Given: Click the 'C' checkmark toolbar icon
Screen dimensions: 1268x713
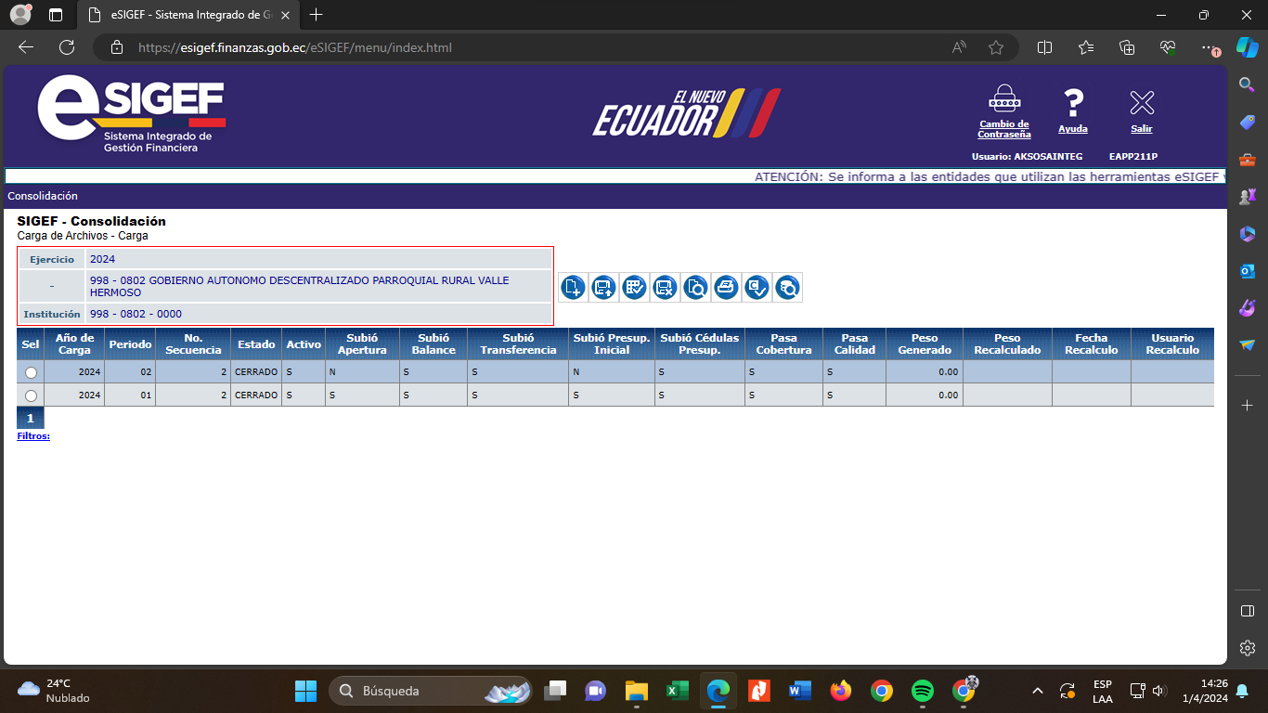Looking at the screenshot, I should [757, 288].
